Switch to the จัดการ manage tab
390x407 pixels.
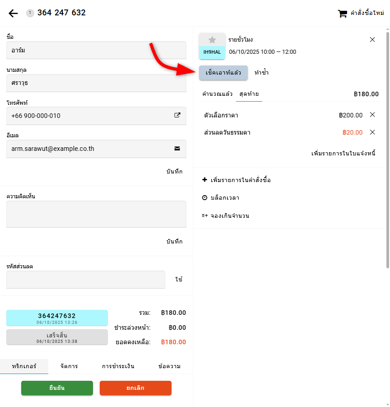69,366
